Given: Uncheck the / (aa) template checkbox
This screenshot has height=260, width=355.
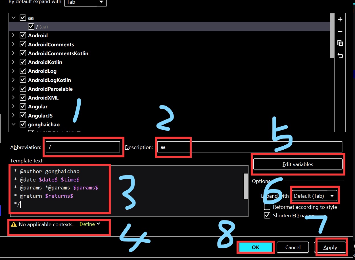Looking at the screenshot, I should tap(31, 26).
